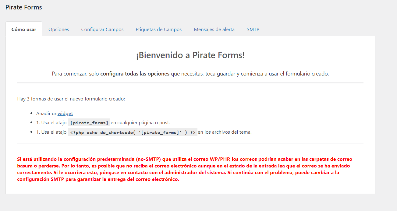Screen dimensions: 397x211
Task: Click 'Hay 3 formas de usar' line
Action: (x=71, y=99)
